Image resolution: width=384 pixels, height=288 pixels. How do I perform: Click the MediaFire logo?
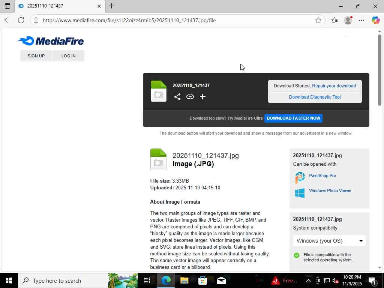click(x=51, y=41)
